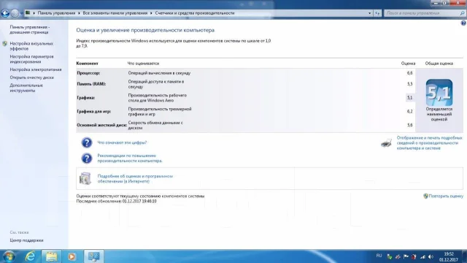This screenshot has height=263, width=467.
Task: Expand the arrow after "Панель управления" breadcrumb
Action: tap(80, 13)
